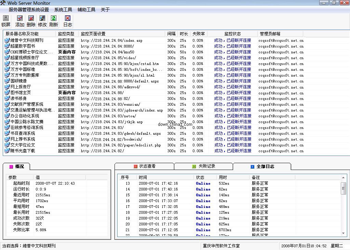Select server icon beside 图书馆主页
Viewport: 350px width, 250px height.
click(x=7, y=92)
